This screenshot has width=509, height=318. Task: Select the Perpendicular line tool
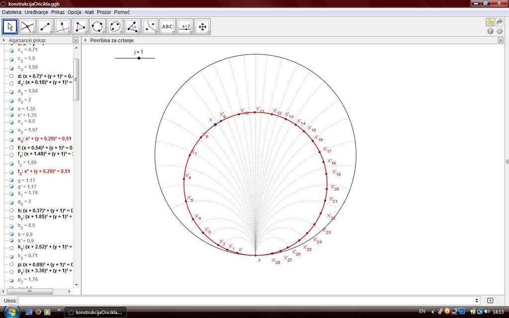62,27
